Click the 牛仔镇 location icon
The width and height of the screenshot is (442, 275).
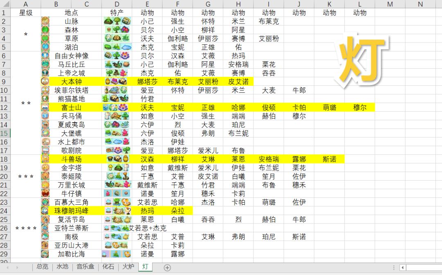(45, 193)
